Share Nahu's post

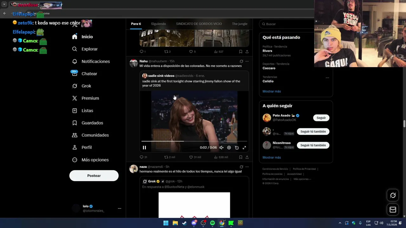(247, 157)
